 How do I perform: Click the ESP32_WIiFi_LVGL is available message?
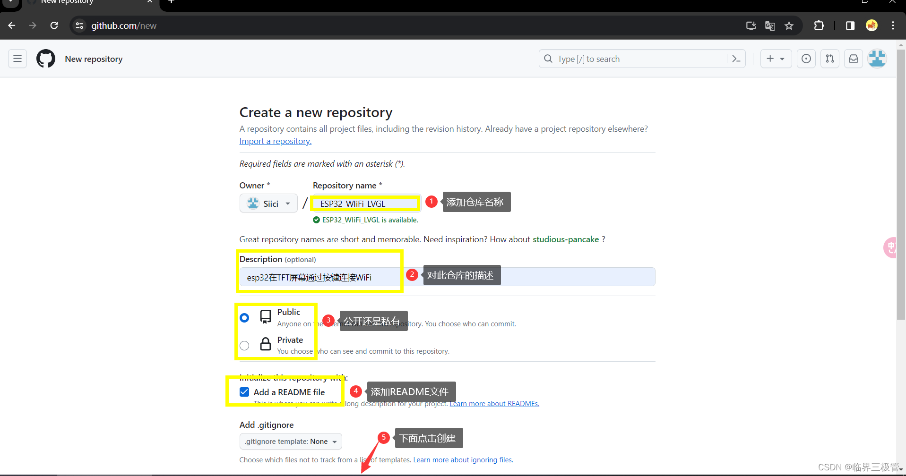point(365,220)
